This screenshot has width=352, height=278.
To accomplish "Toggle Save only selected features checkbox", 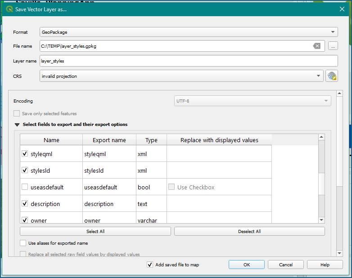I will pos(17,113).
